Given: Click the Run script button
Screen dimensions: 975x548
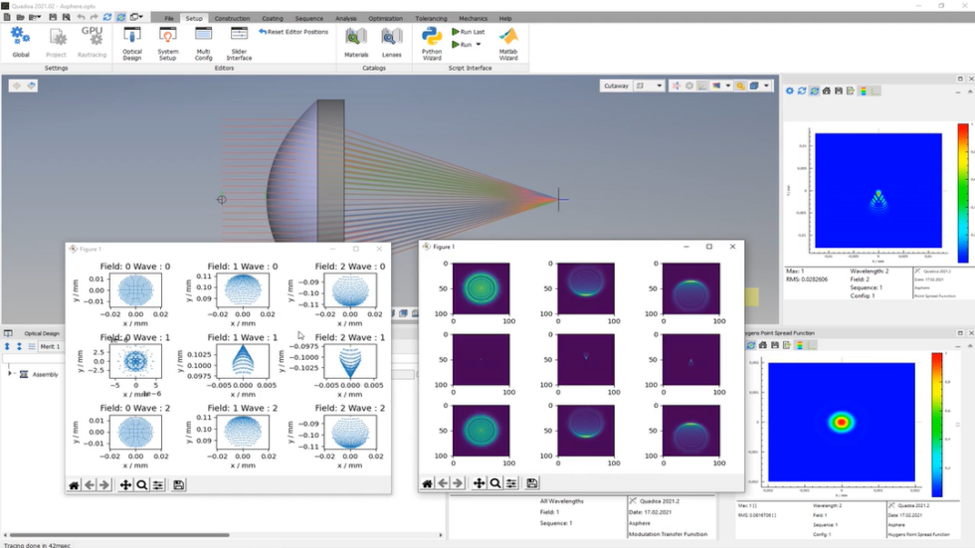Looking at the screenshot, I should 462,45.
